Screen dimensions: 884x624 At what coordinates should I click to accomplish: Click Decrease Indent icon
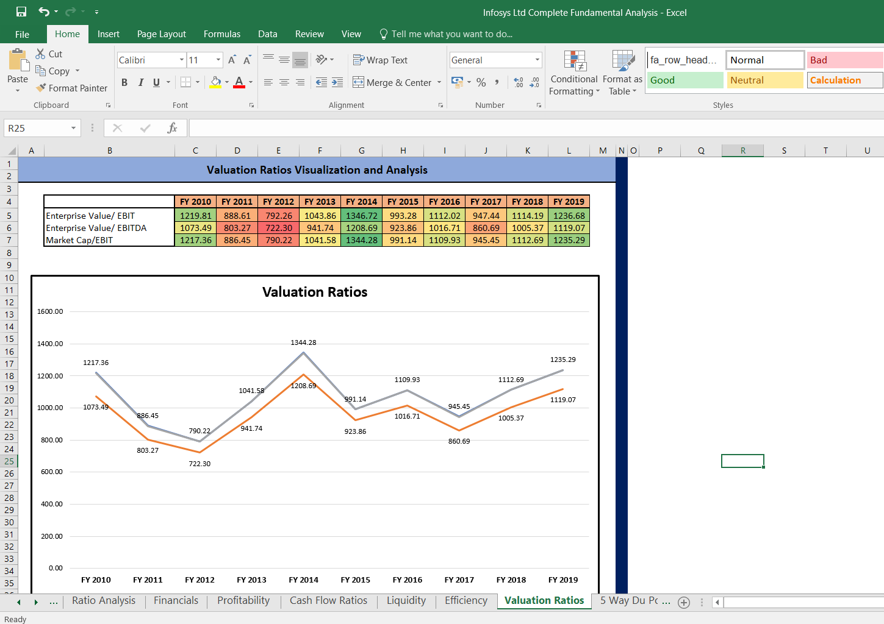(x=322, y=82)
